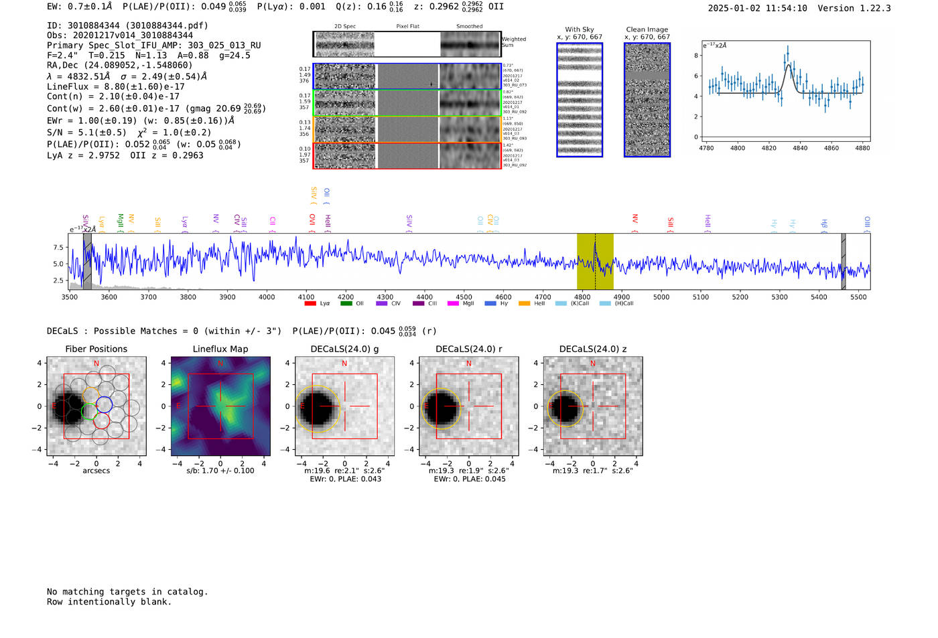This screenshot has width=938, height=638.
Task: Select the blue-bordered fiber spectrum row
Action: click(x=407, y=76)
